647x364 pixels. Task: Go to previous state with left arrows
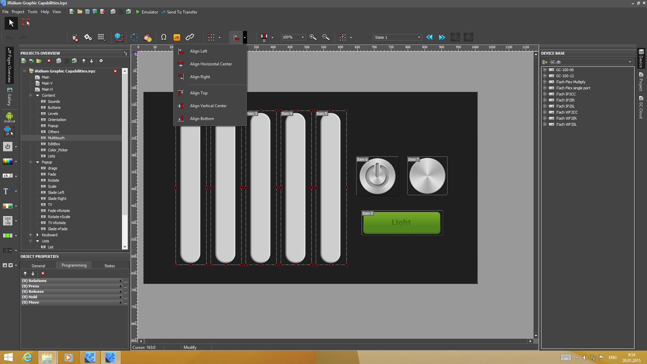429,37
